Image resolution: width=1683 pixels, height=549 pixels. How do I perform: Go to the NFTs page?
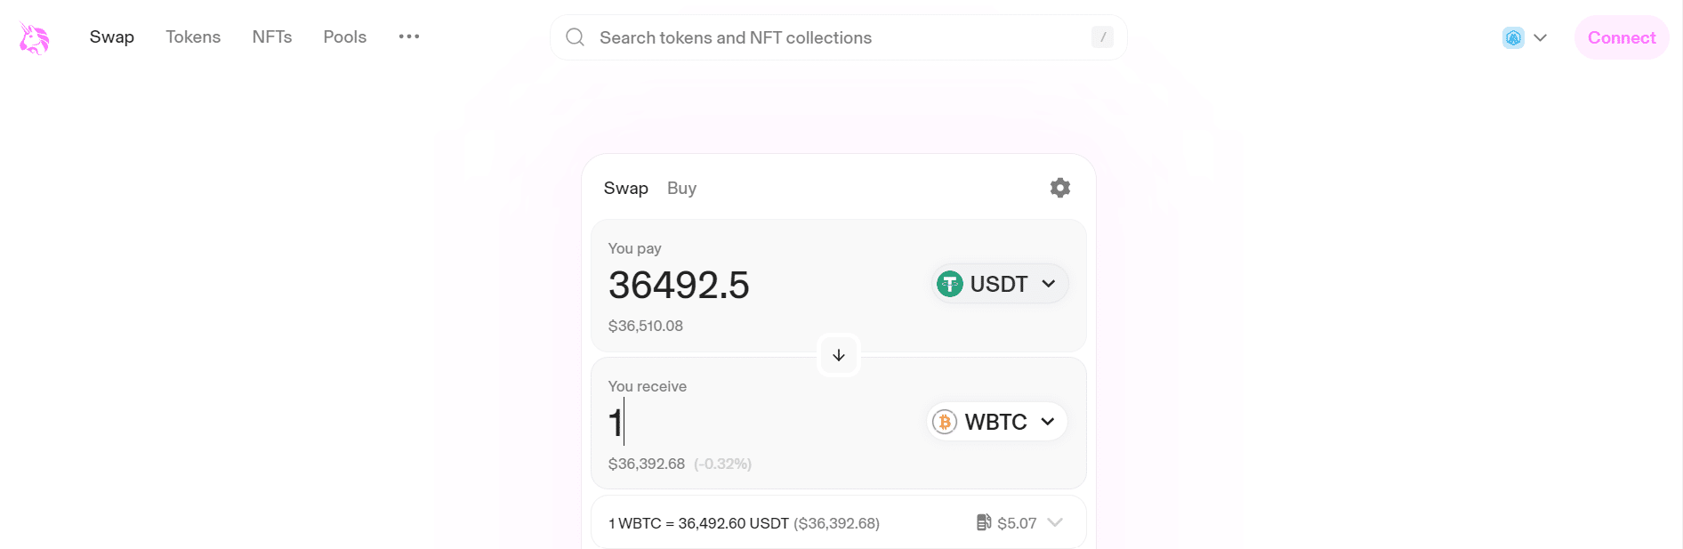tap(272, 36)
